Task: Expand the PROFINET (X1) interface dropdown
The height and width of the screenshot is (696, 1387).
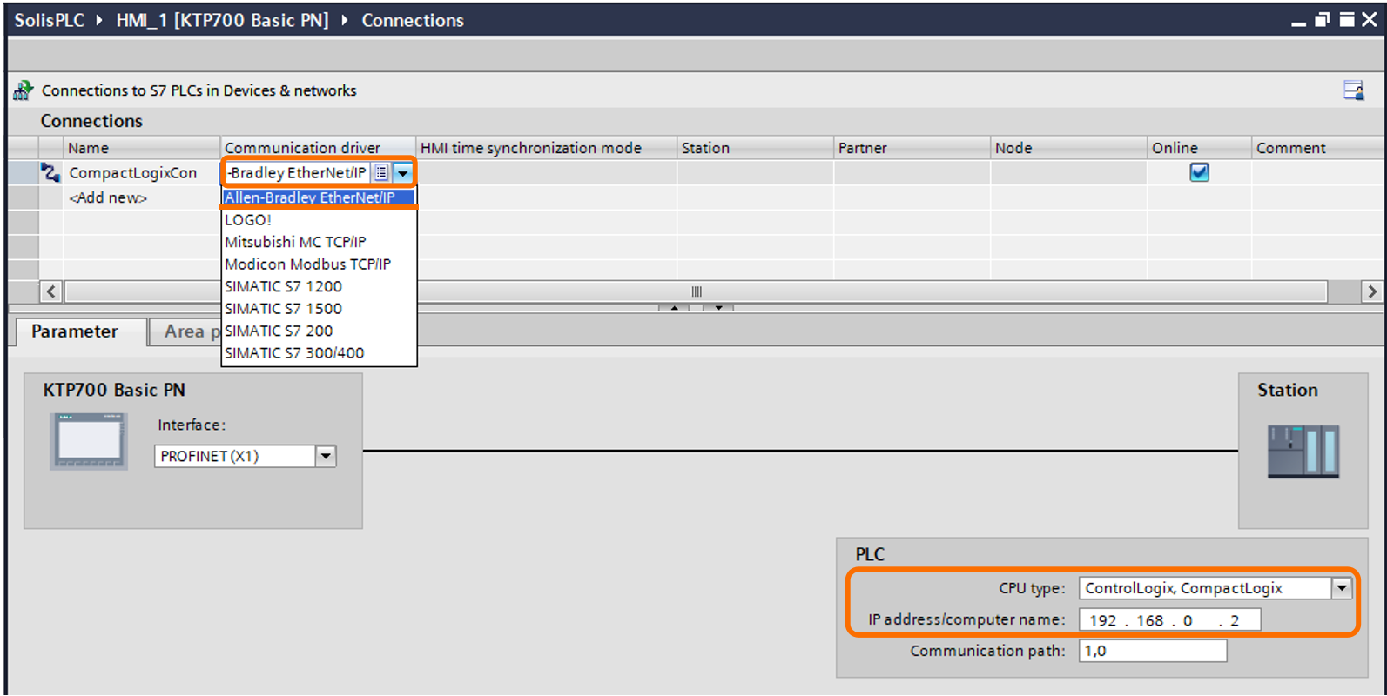Action: coord(326,456)
